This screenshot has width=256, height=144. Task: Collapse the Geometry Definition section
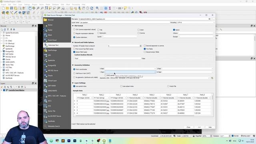click(x=73, y=65)
